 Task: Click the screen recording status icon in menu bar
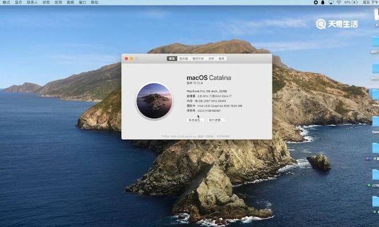(x=316, y=2)
